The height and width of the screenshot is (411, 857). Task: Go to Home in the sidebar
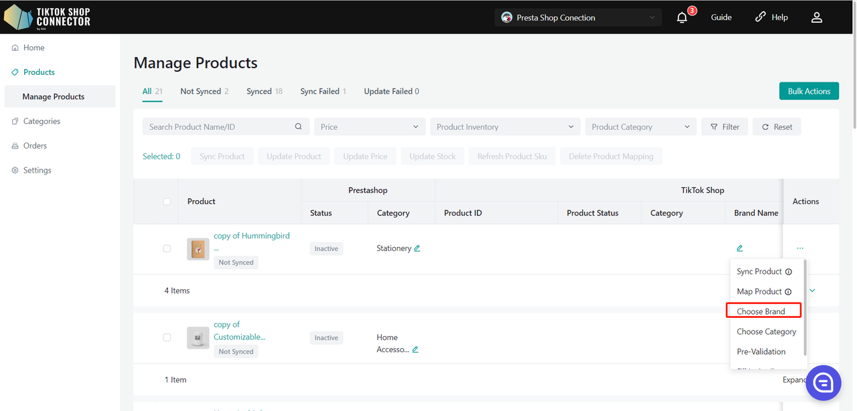coord(34,48)
